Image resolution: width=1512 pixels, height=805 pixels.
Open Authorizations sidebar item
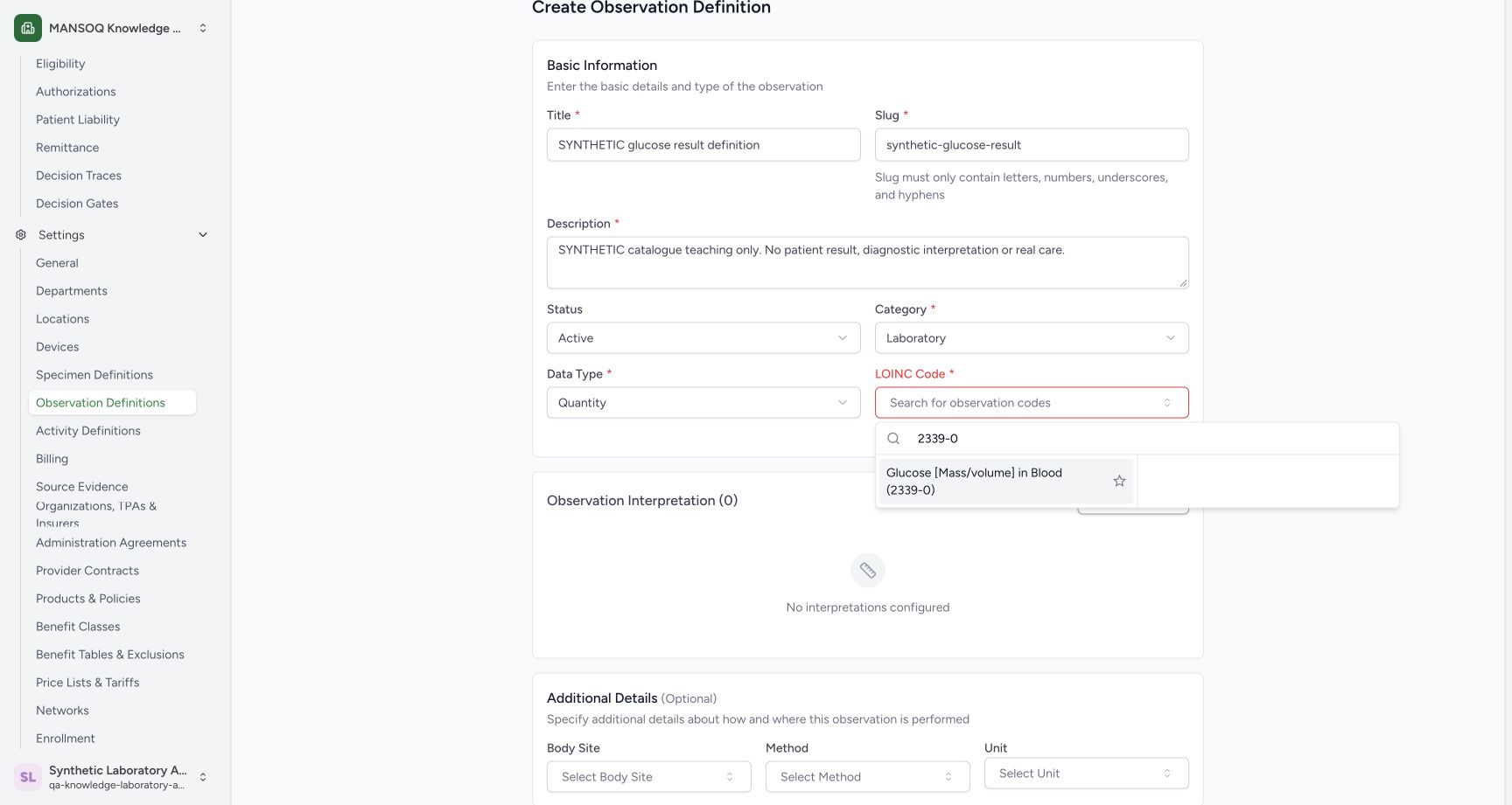[x=75, y=92]
